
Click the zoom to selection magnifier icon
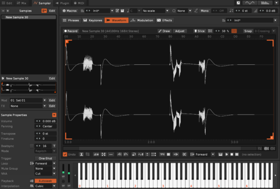260,148
